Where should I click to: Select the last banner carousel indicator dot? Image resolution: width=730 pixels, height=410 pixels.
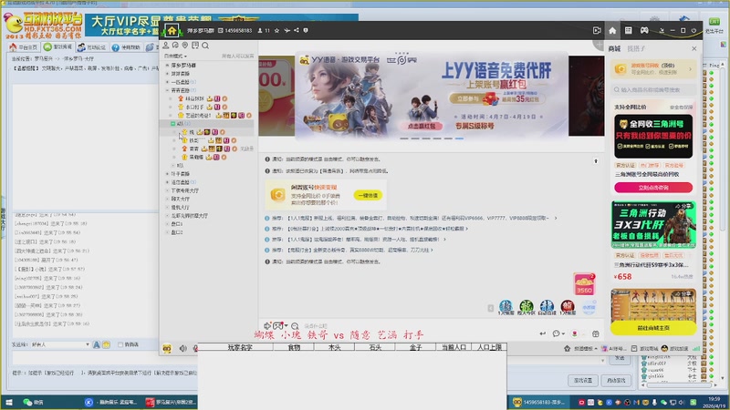click(459, 138)
